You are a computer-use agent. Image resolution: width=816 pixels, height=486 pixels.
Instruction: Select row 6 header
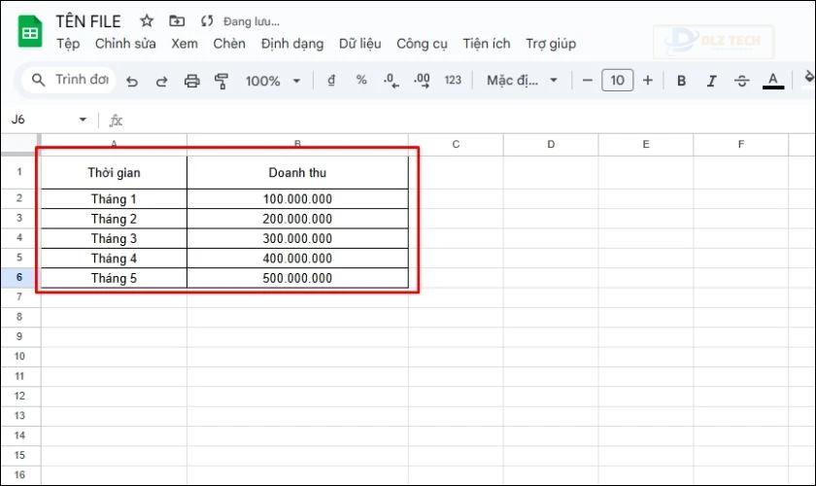[19, 277]
